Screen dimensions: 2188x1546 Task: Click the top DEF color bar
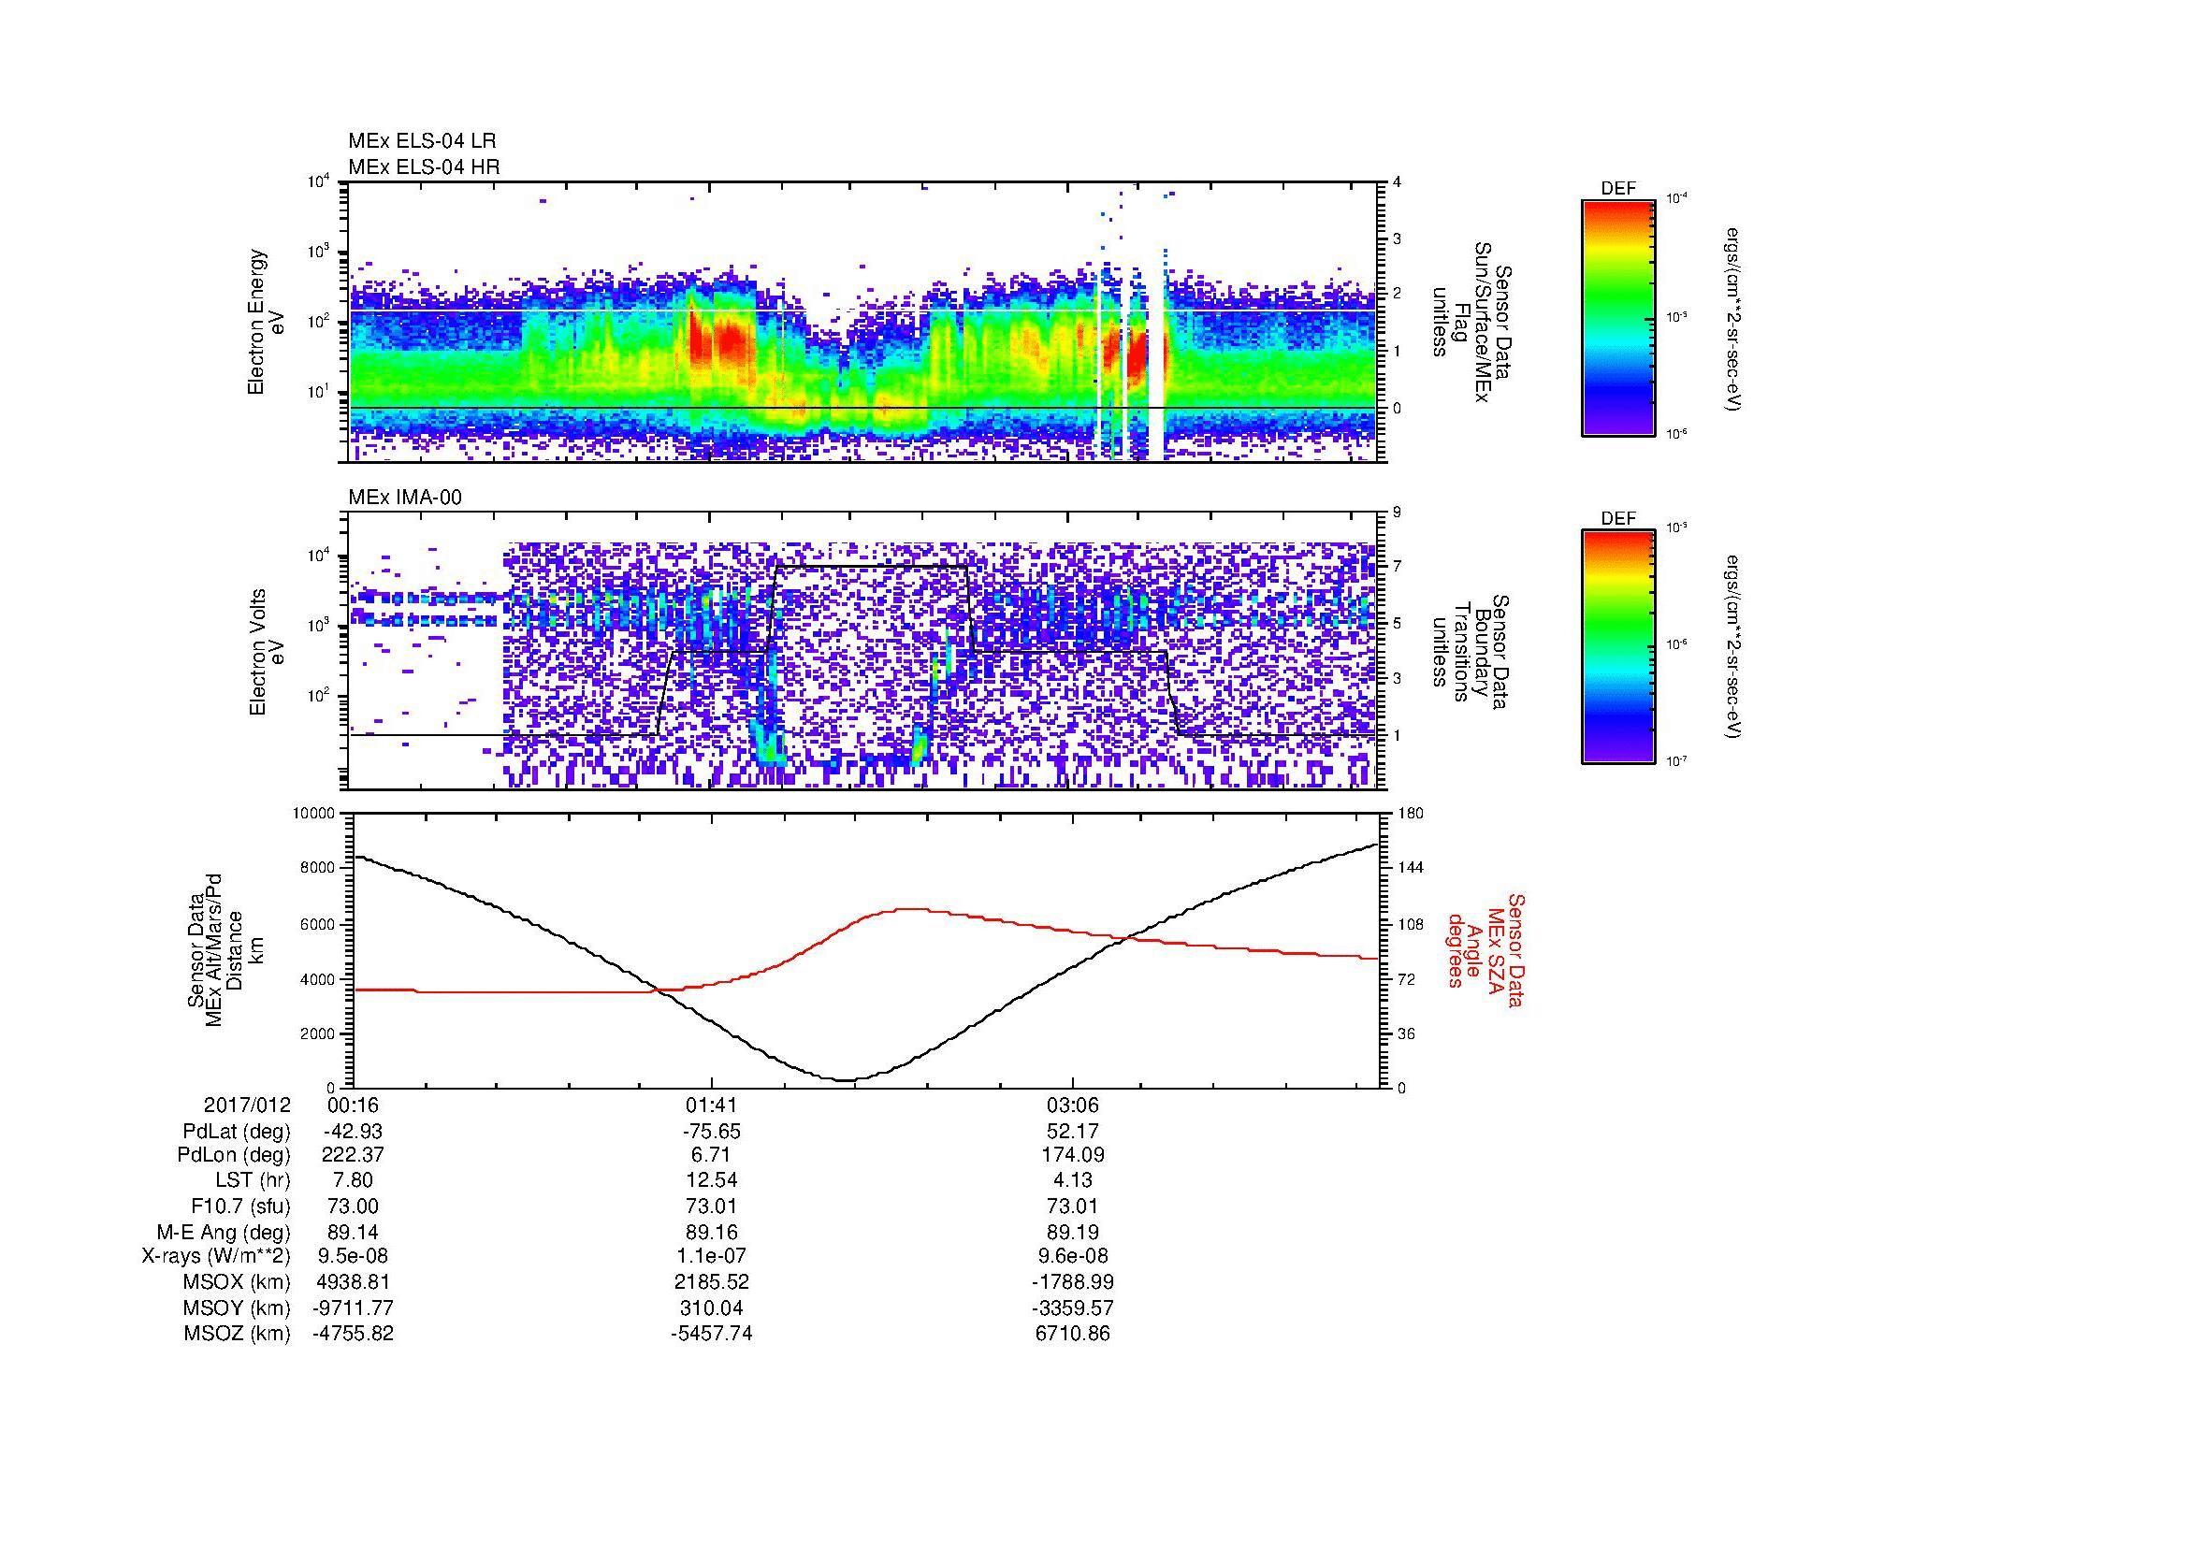(x=1618, y=317)
